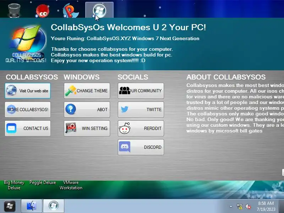Click the muted volume tray icon
Screen dimensions: 284x213
(x=248, y=206)
